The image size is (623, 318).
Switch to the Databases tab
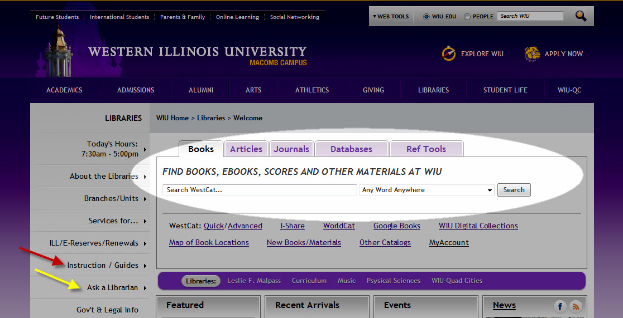352,149
